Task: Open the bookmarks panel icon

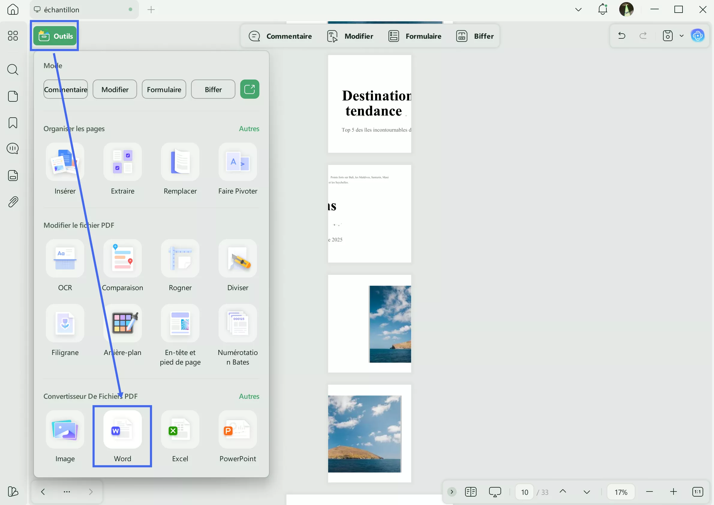Action: pos(13,123)
